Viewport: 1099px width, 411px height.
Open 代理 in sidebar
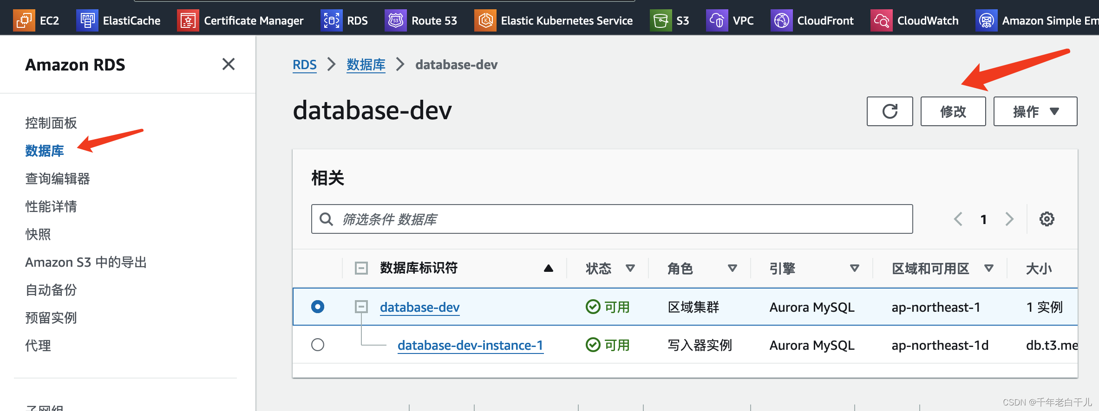coord(38,346)
